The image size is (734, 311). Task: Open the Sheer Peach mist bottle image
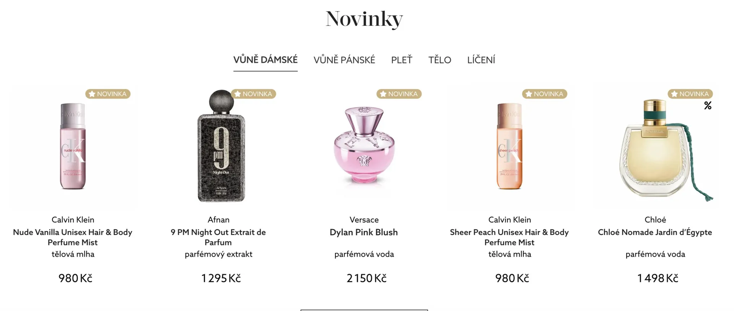coord(510,147)
